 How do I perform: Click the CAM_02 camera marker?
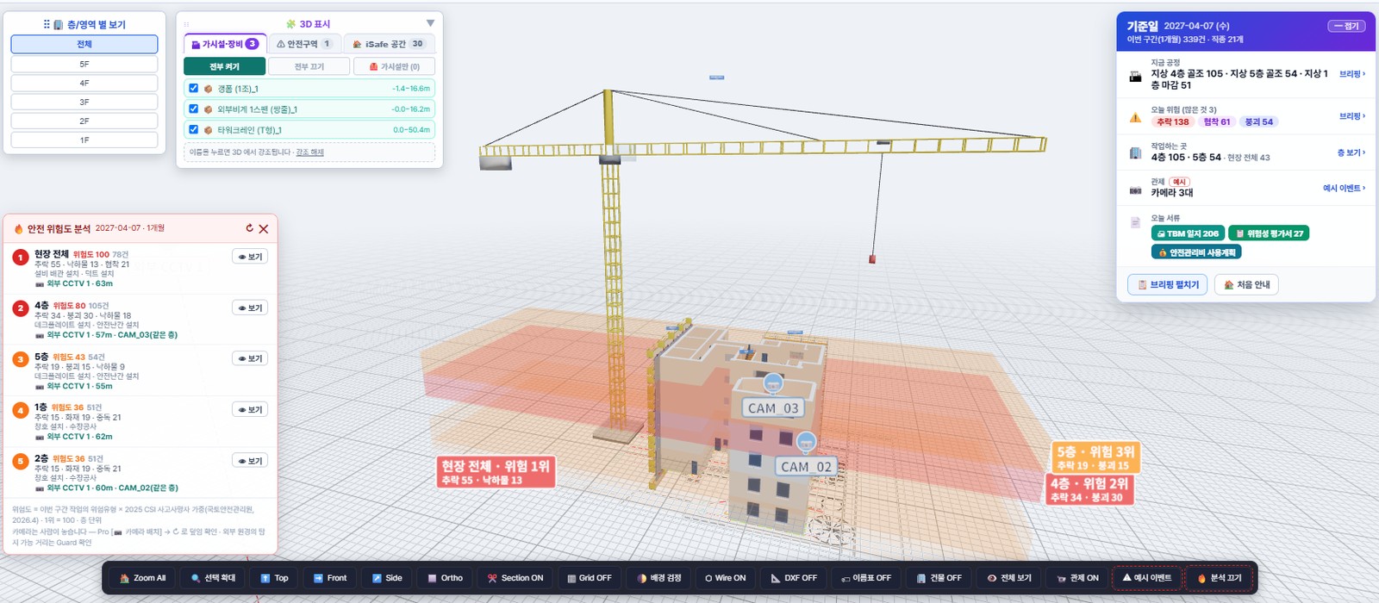806,466
